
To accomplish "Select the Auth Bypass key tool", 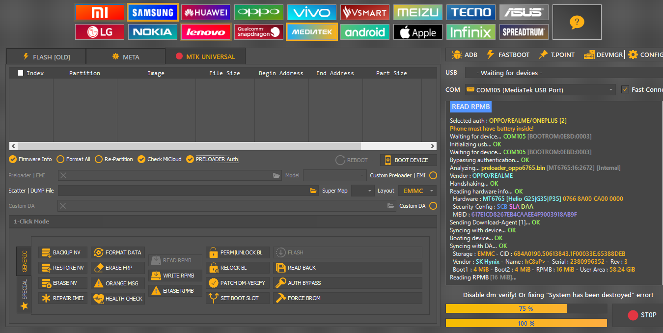I will (348, 283).
